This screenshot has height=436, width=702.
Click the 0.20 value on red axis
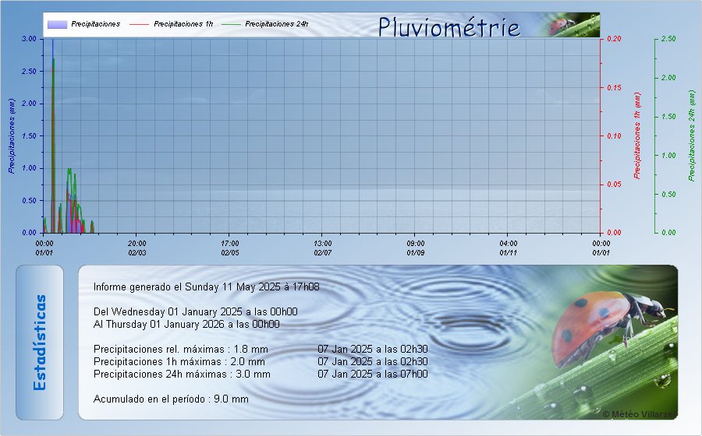coord(615,39)
